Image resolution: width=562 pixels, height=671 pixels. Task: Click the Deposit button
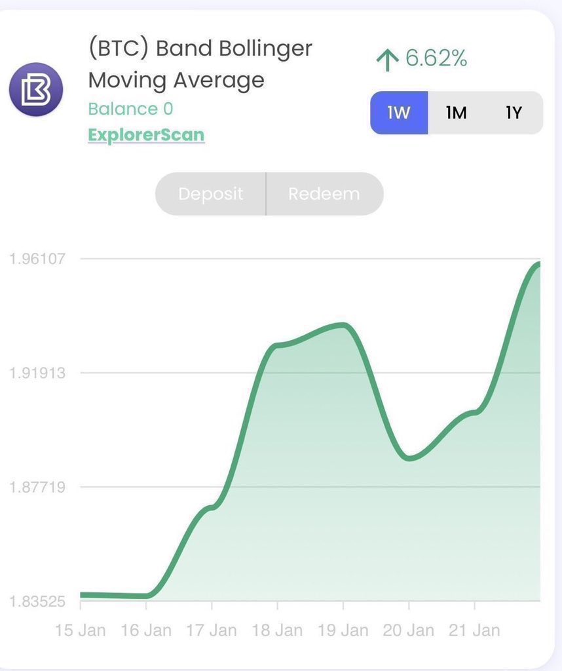(x=210, y=194)
